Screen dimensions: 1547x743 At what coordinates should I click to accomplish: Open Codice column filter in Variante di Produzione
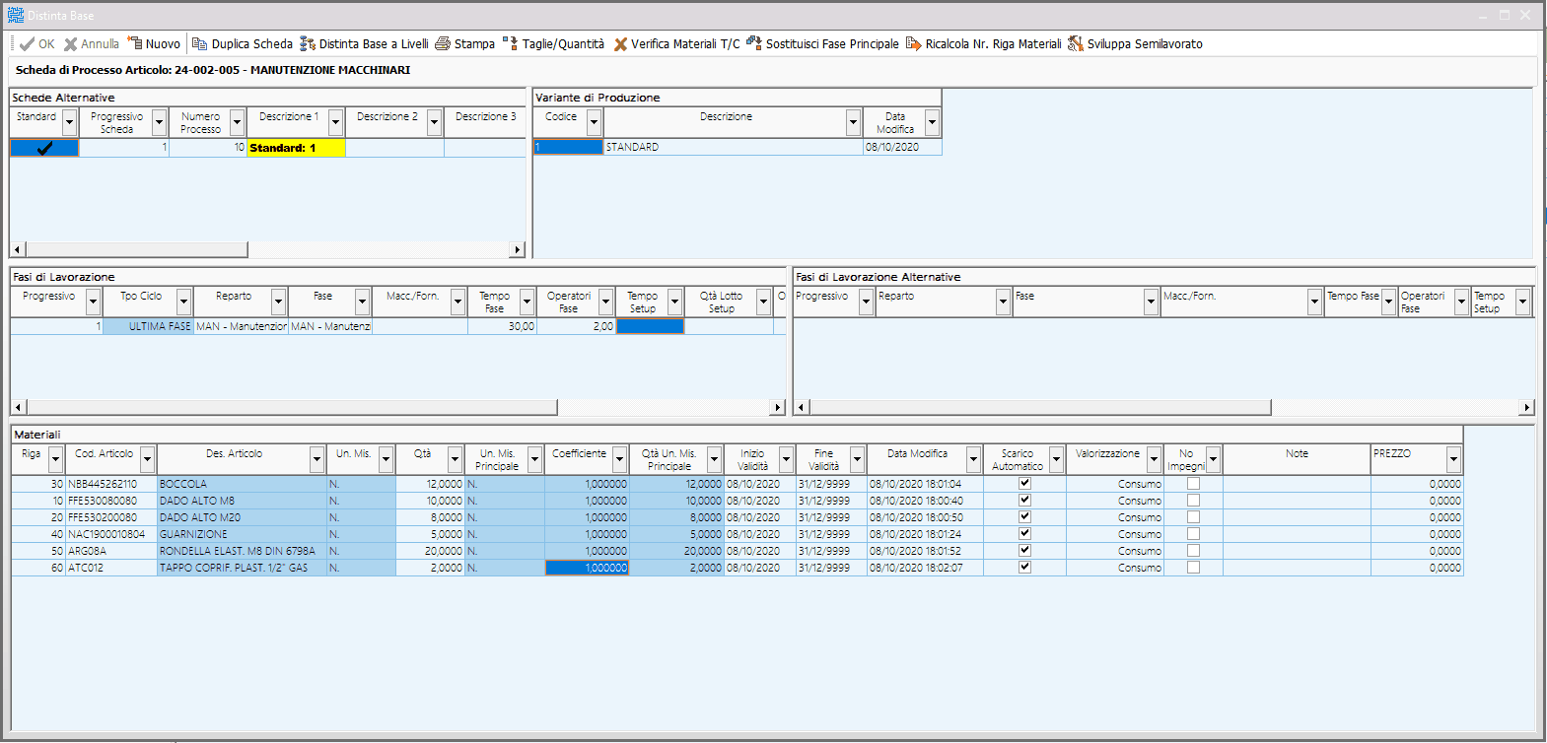tap(594, 122)
